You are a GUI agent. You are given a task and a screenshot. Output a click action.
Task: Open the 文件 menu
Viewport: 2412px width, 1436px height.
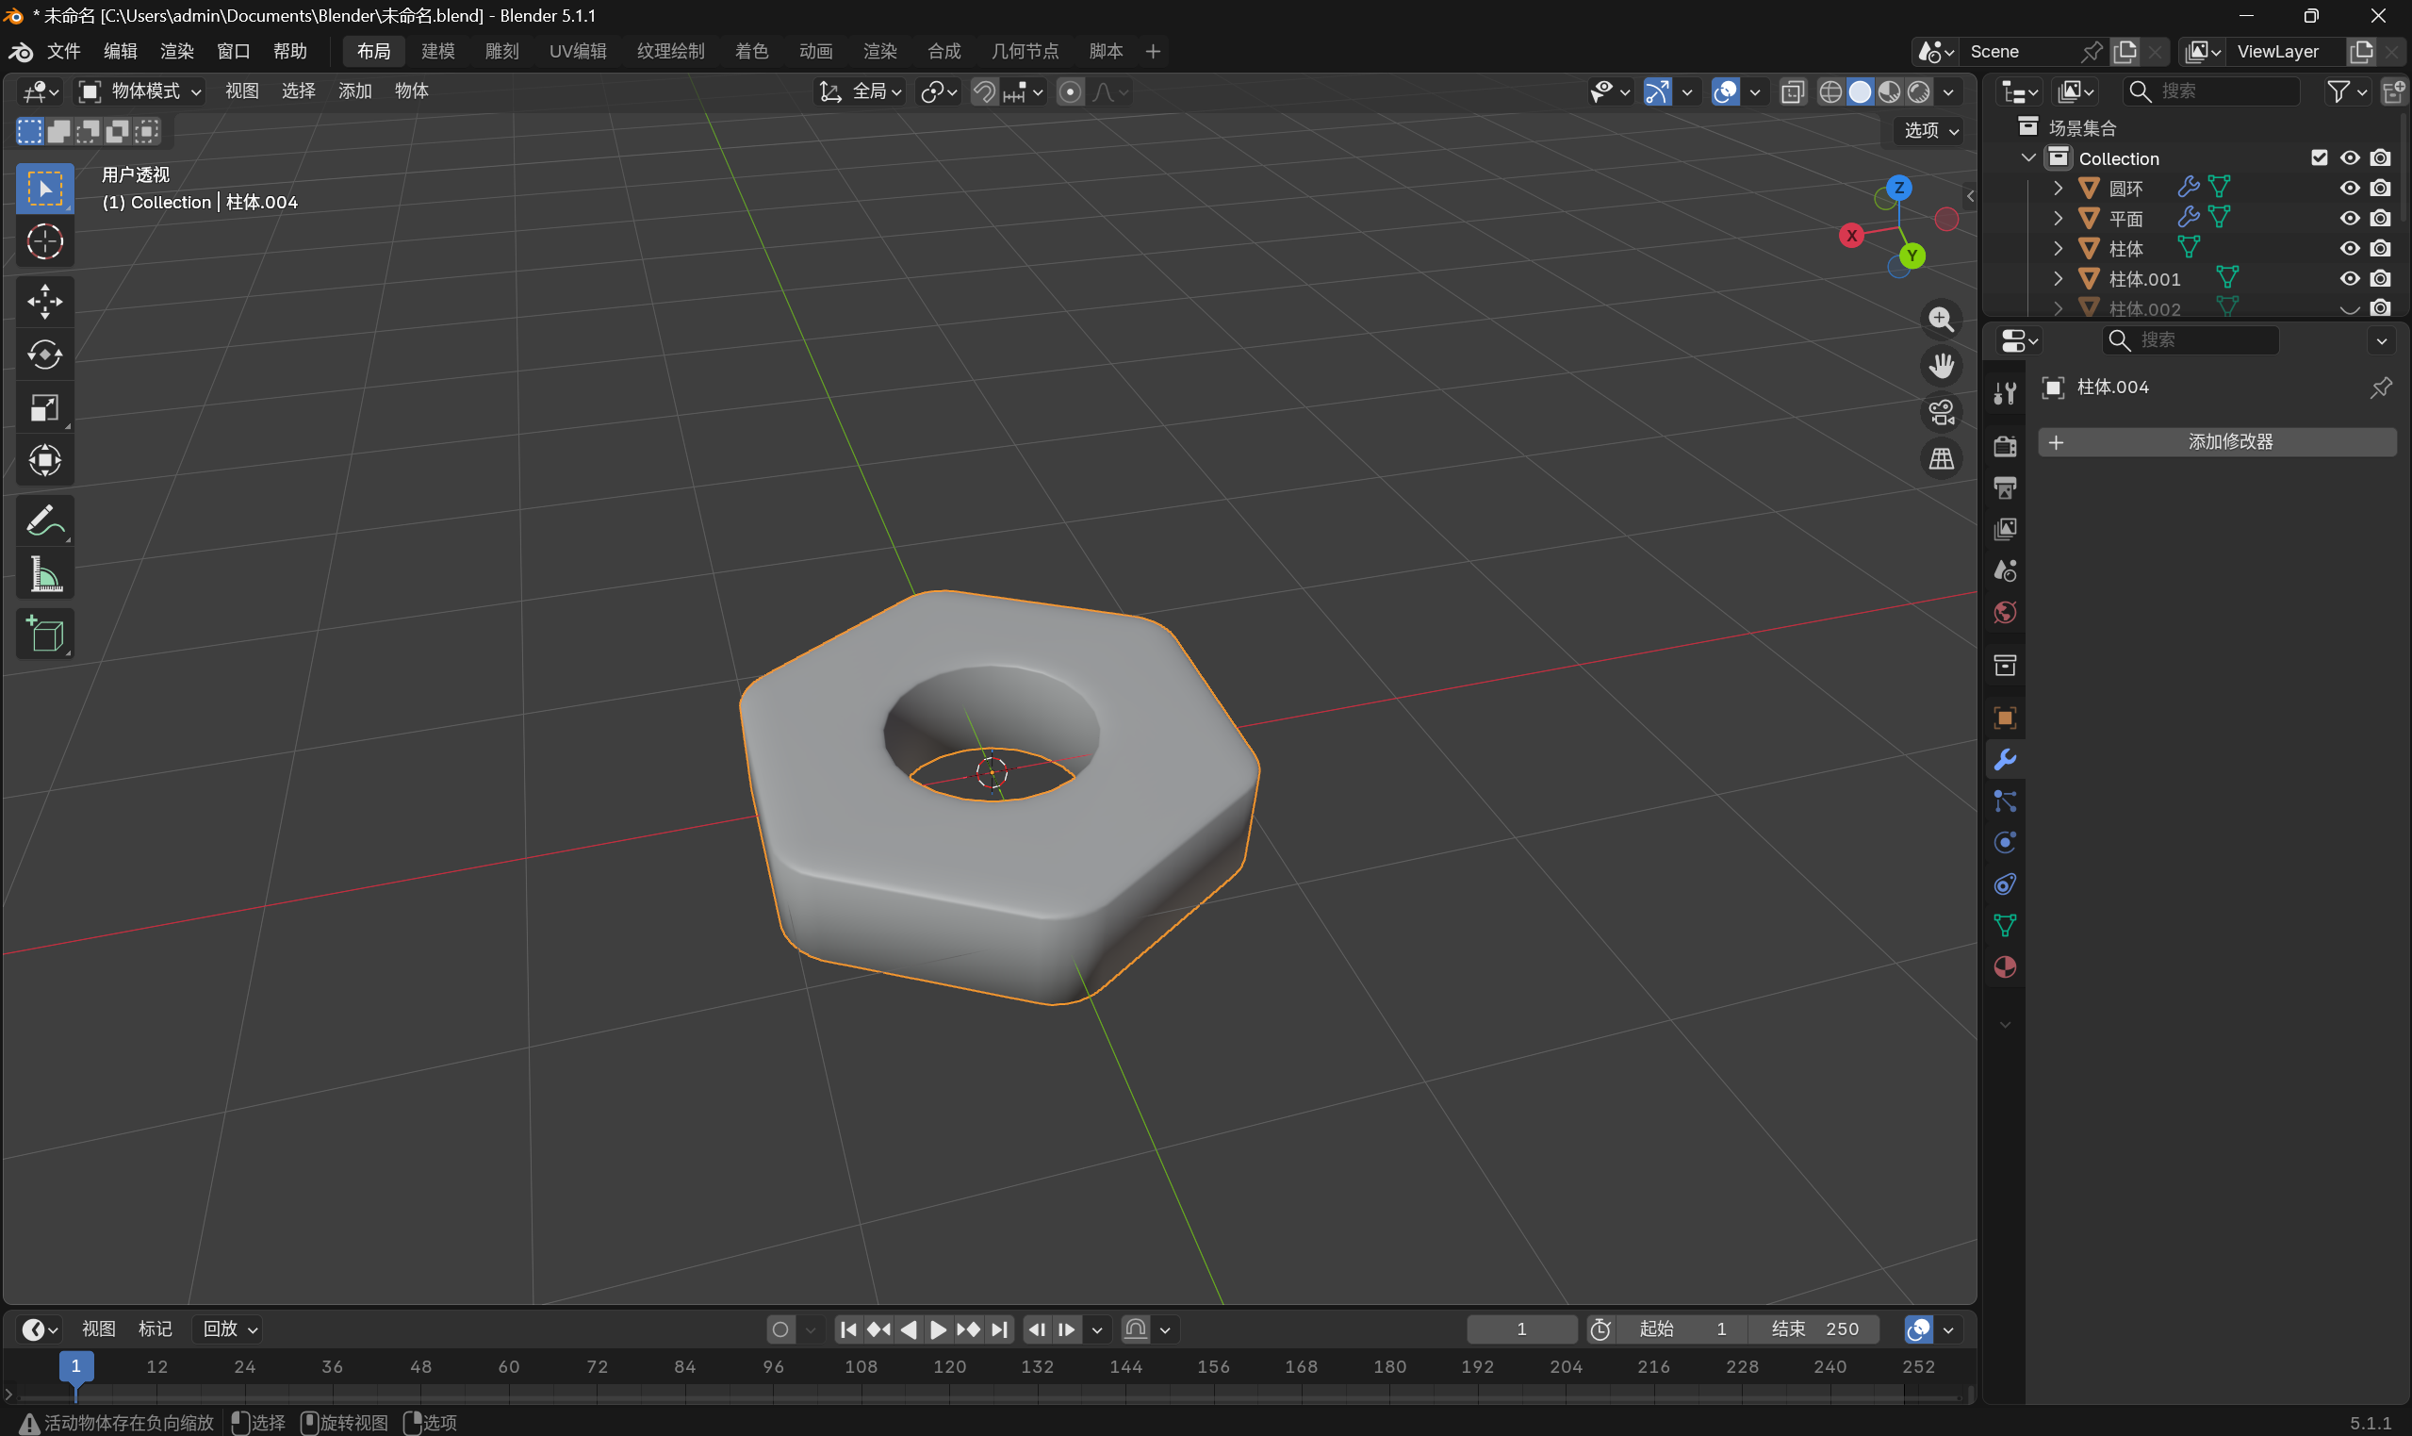(64, 51)
